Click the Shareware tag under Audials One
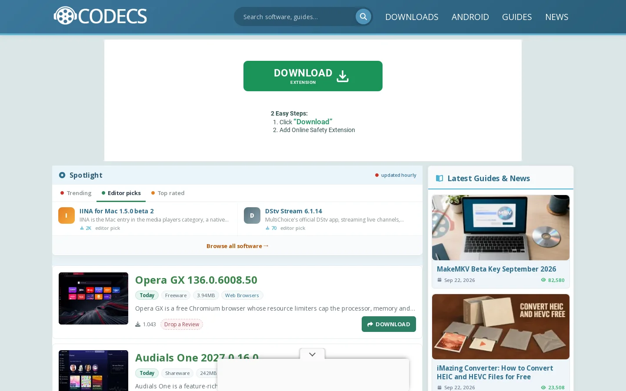 177,373
